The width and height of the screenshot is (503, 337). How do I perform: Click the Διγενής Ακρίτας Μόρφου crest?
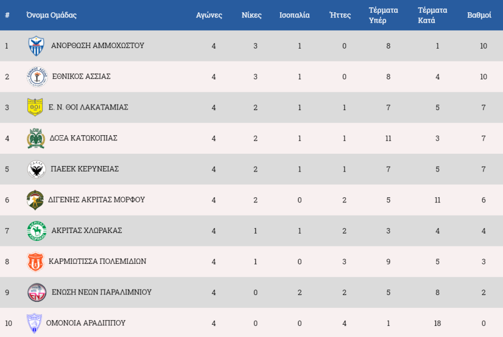[35, 200]
